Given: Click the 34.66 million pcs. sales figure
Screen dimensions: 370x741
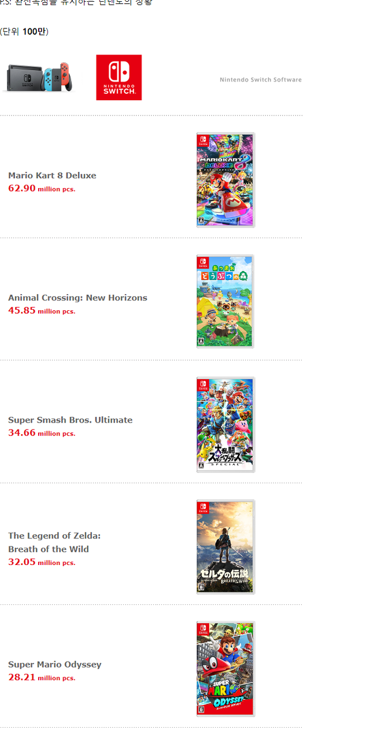Looking at the screenshot, I should point(42,432).
